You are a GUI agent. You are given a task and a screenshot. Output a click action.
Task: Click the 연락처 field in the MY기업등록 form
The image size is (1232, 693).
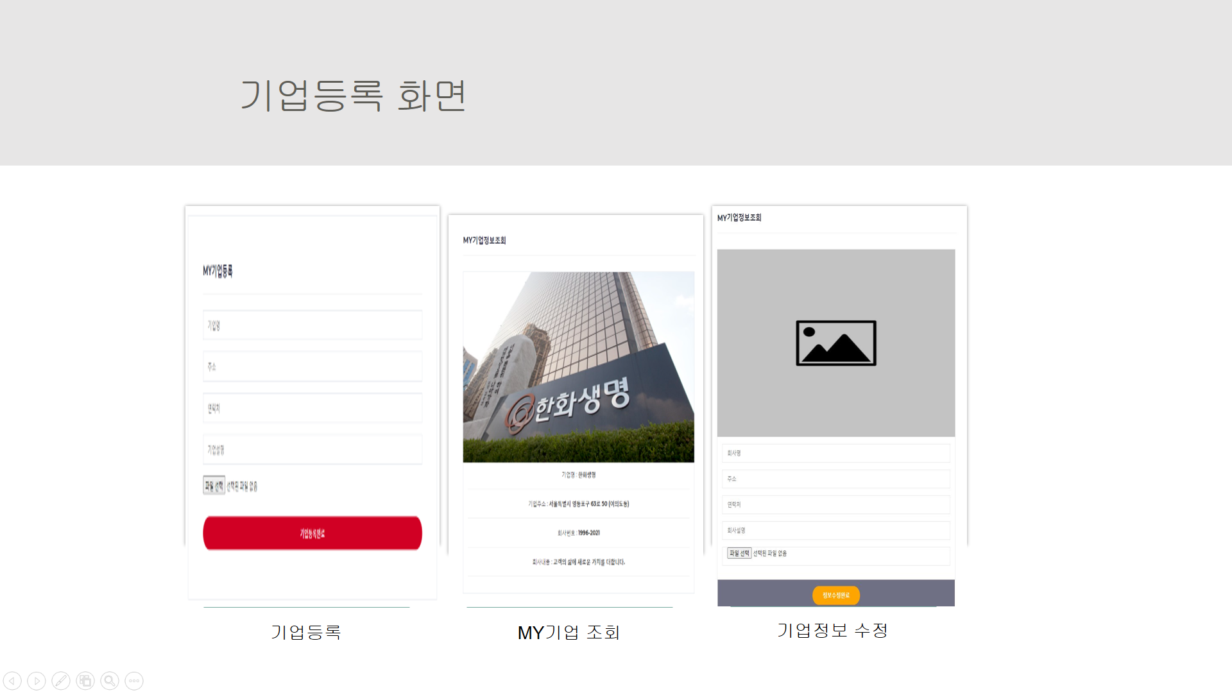click(312, 408)
